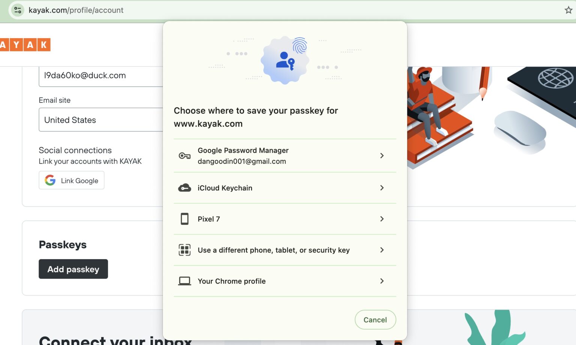The height and width of the screenshot is (345, 576).
Task: Expand the iCloud Keychain option chevron
Action: tap(382, 188)
